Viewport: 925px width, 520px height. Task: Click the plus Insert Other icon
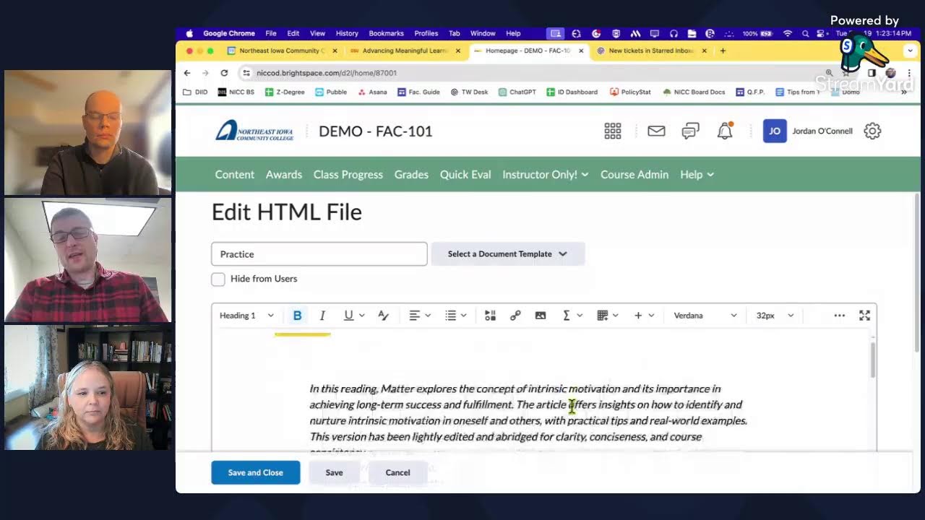point(638,316)
